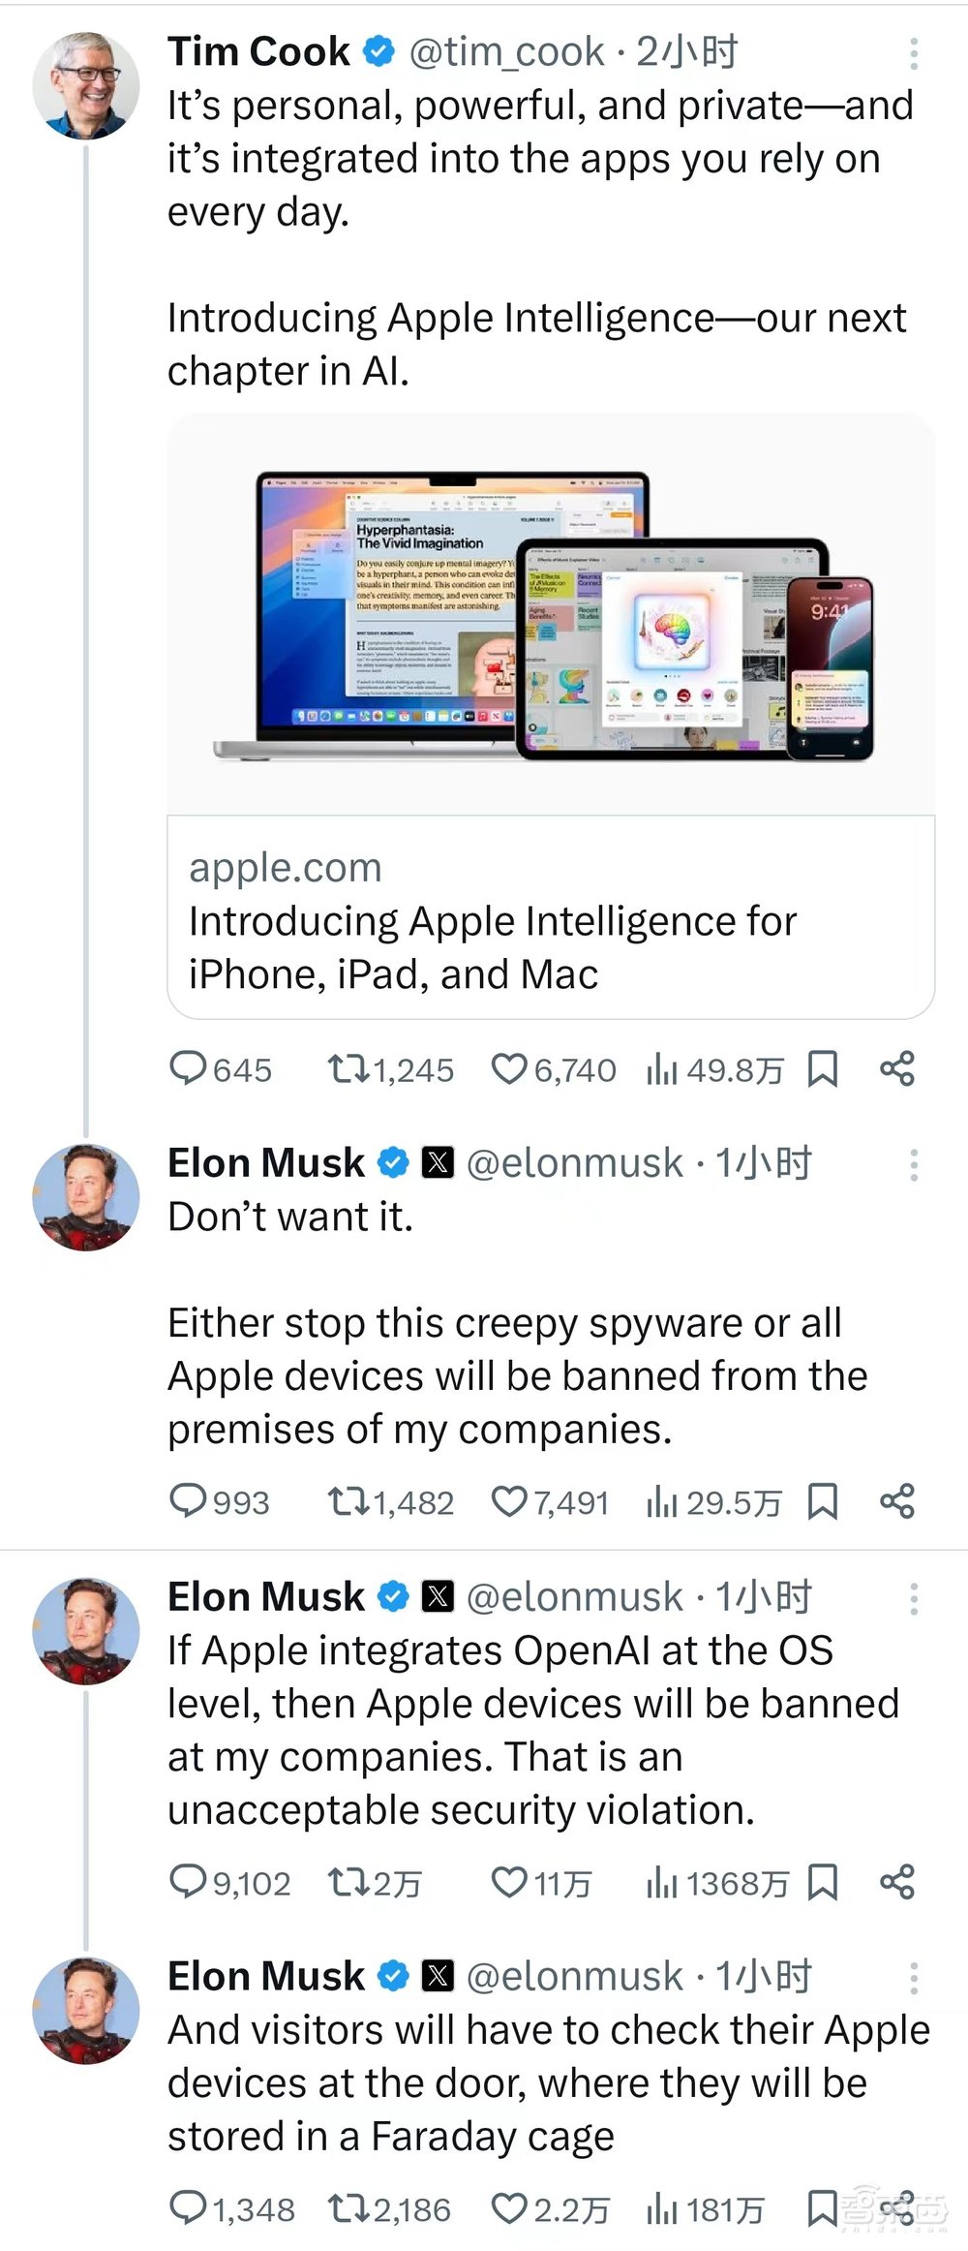The height and width of the screenshot is (2251, 968).
Task: Open view count of Tim Cook's tweet
Action: (x=662, y=1068)
